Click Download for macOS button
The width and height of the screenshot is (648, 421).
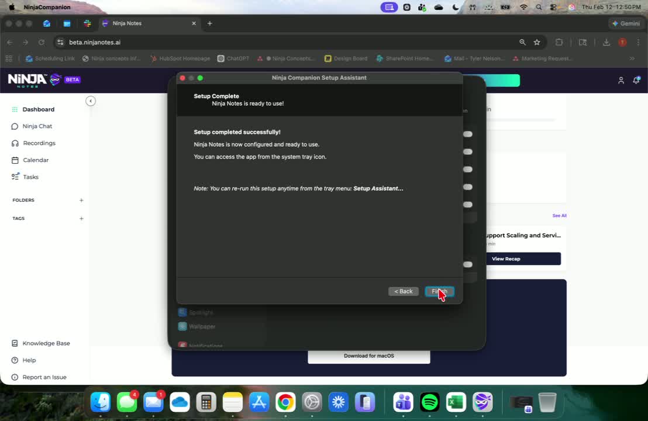point(369,356)
